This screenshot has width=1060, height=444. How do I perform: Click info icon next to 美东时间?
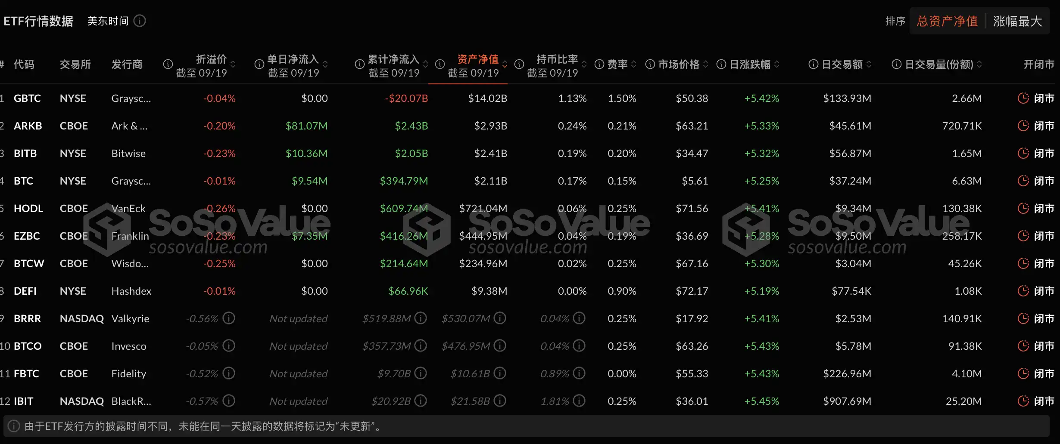tap(140, 21)
